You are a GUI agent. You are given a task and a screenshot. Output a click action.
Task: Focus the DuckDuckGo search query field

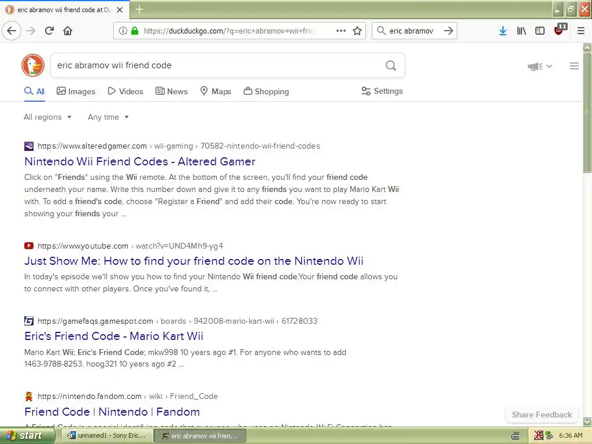point(217,65)
